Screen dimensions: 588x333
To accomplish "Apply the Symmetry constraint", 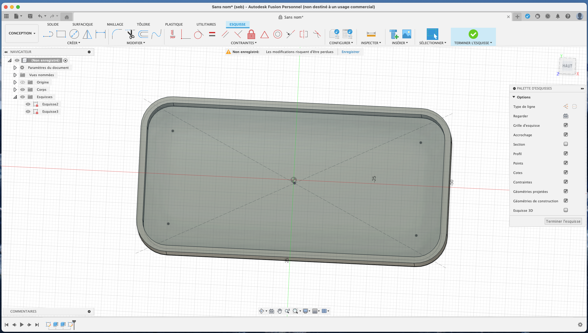I will 304,34.
